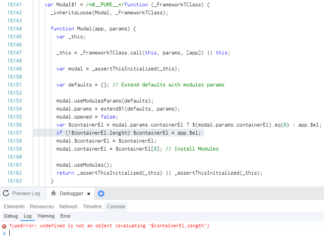Click the 'Install Modules' comment

192,149
